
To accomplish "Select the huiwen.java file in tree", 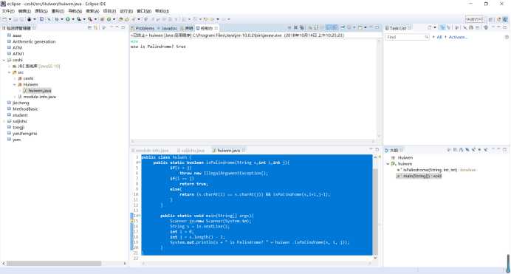I will point(37,91).
